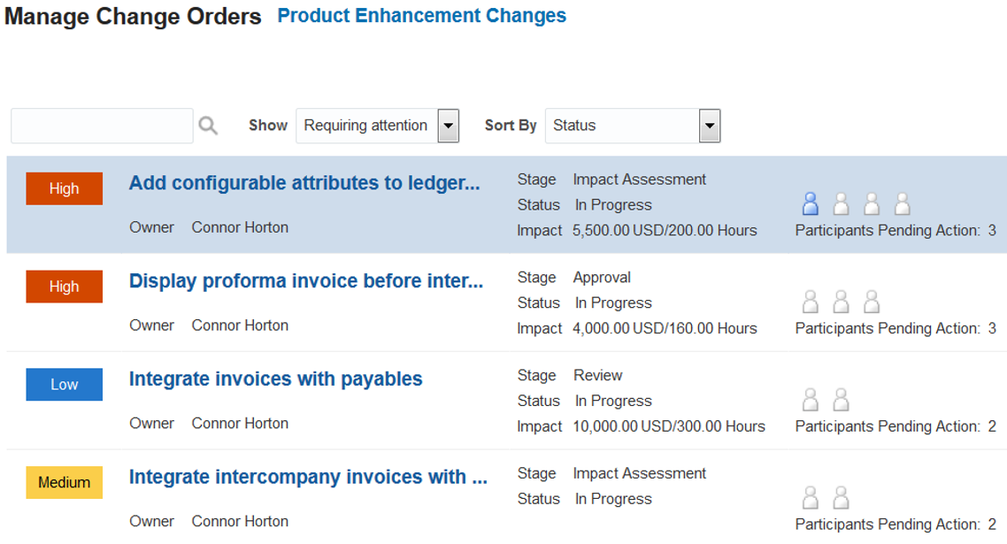1007x544 pixels.
Task: Open Product Enhancement Changes link
Action: coord(422,16)
